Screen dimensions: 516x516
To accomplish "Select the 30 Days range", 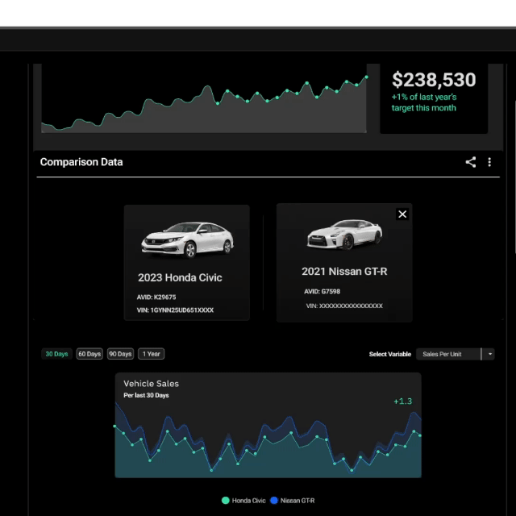I will click(x=56, y=354).
